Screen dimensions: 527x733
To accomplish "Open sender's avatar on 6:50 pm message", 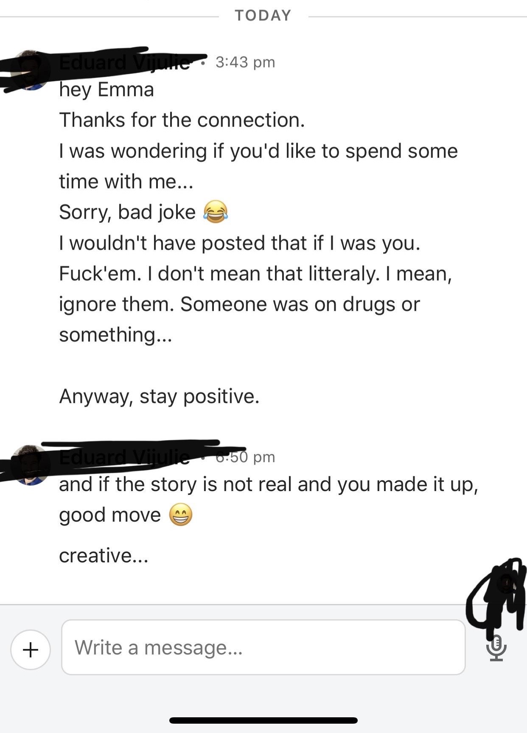I will 30,464.
